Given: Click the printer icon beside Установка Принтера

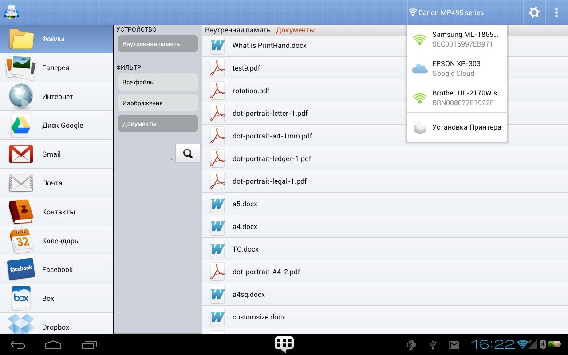Looking at the screenshot, I should [419, 127].
